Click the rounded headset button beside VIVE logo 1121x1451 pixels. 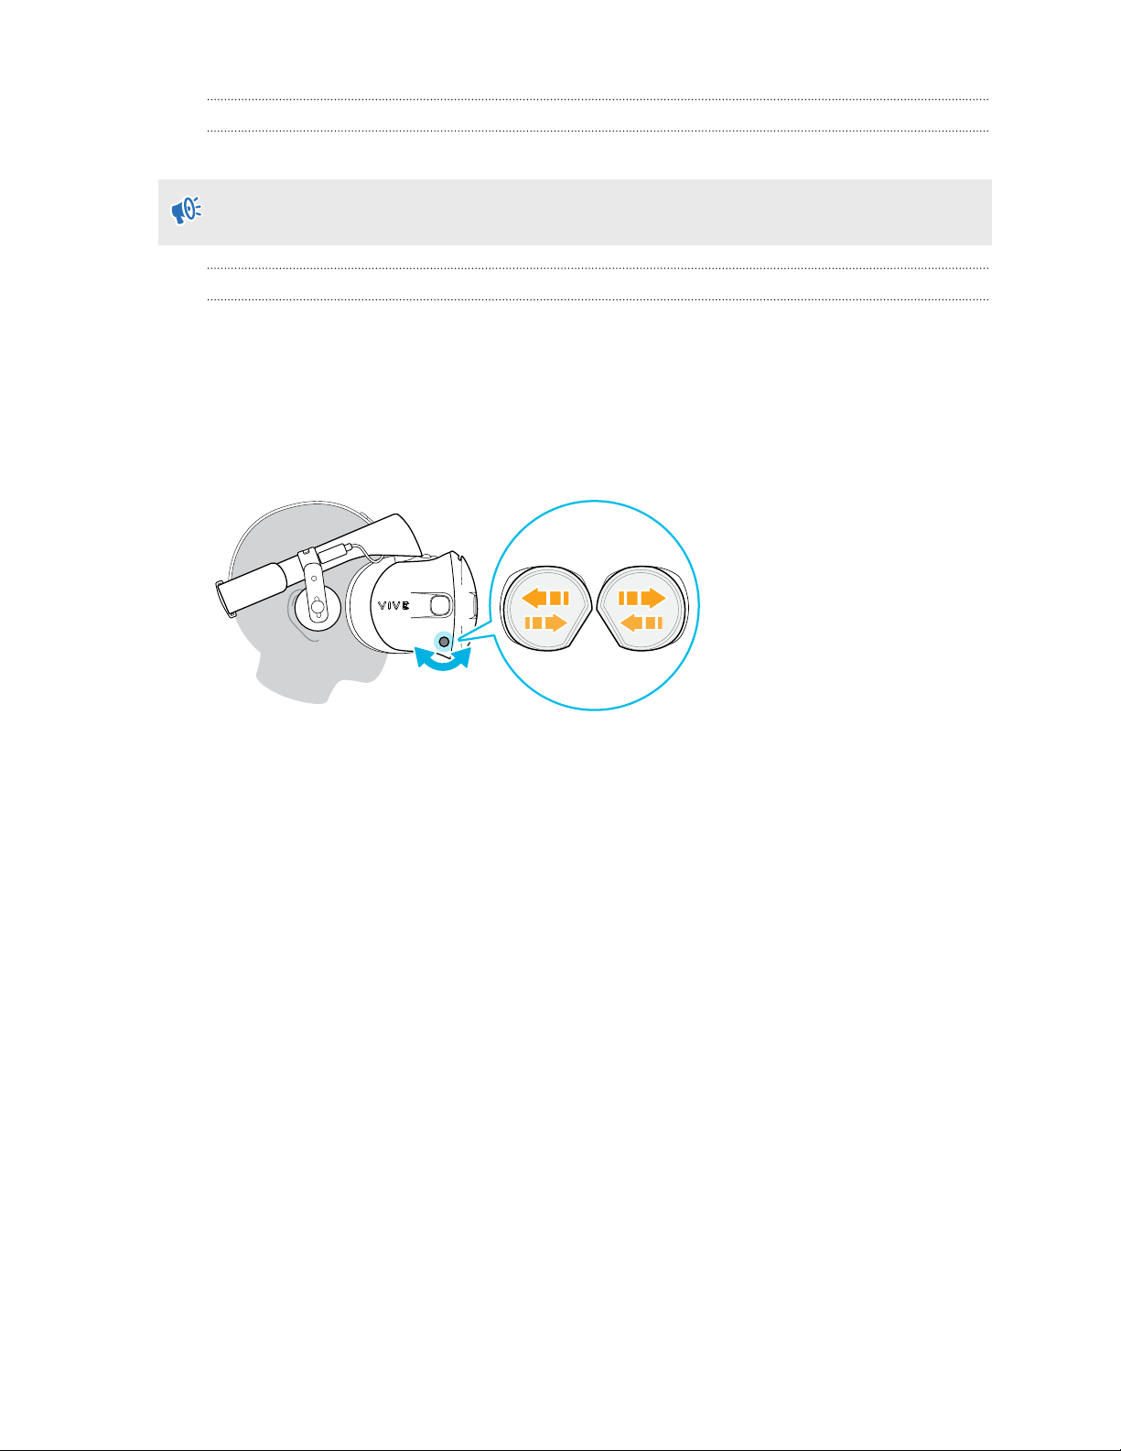pos(439,604)
